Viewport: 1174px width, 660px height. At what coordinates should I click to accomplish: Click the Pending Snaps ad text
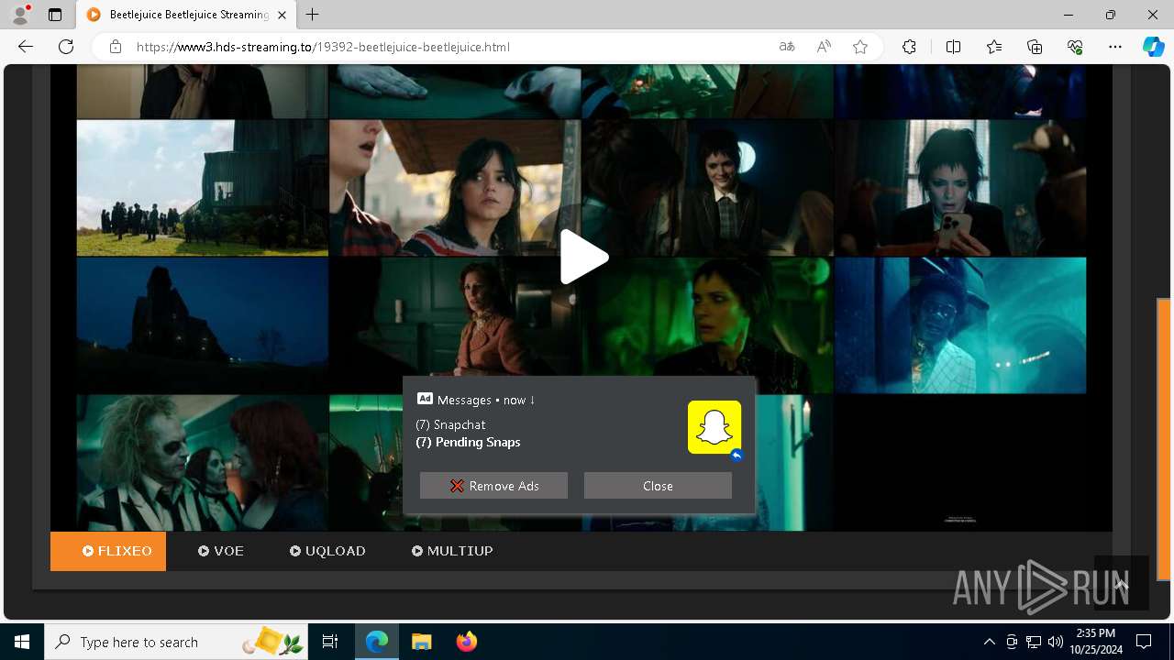pos(468,442)
